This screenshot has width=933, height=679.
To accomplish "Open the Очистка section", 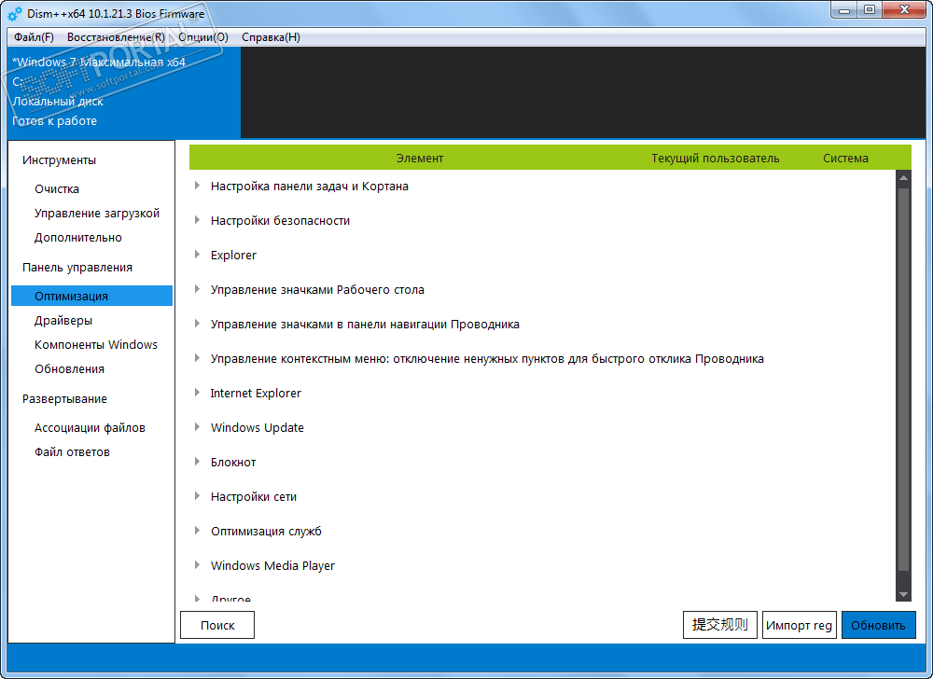I will click(x=57, y=189).
